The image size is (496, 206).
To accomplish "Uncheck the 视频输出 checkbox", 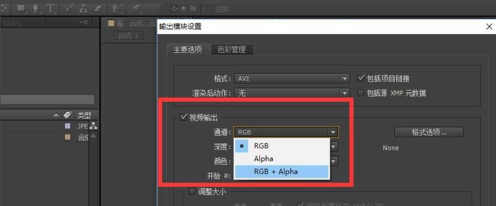I will (x=183, y=118).
